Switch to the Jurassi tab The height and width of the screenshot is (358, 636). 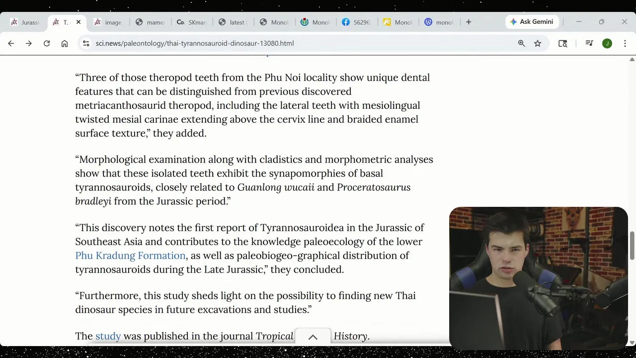[26, 22]
